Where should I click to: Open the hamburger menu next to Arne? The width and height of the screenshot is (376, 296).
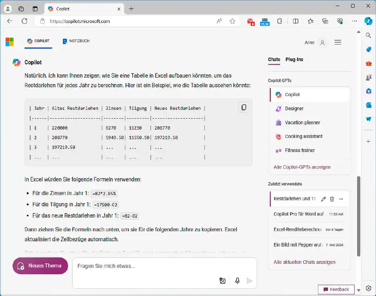point(338,42)
